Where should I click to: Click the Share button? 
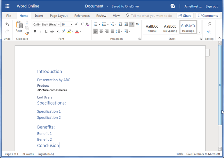click(185, 15)
